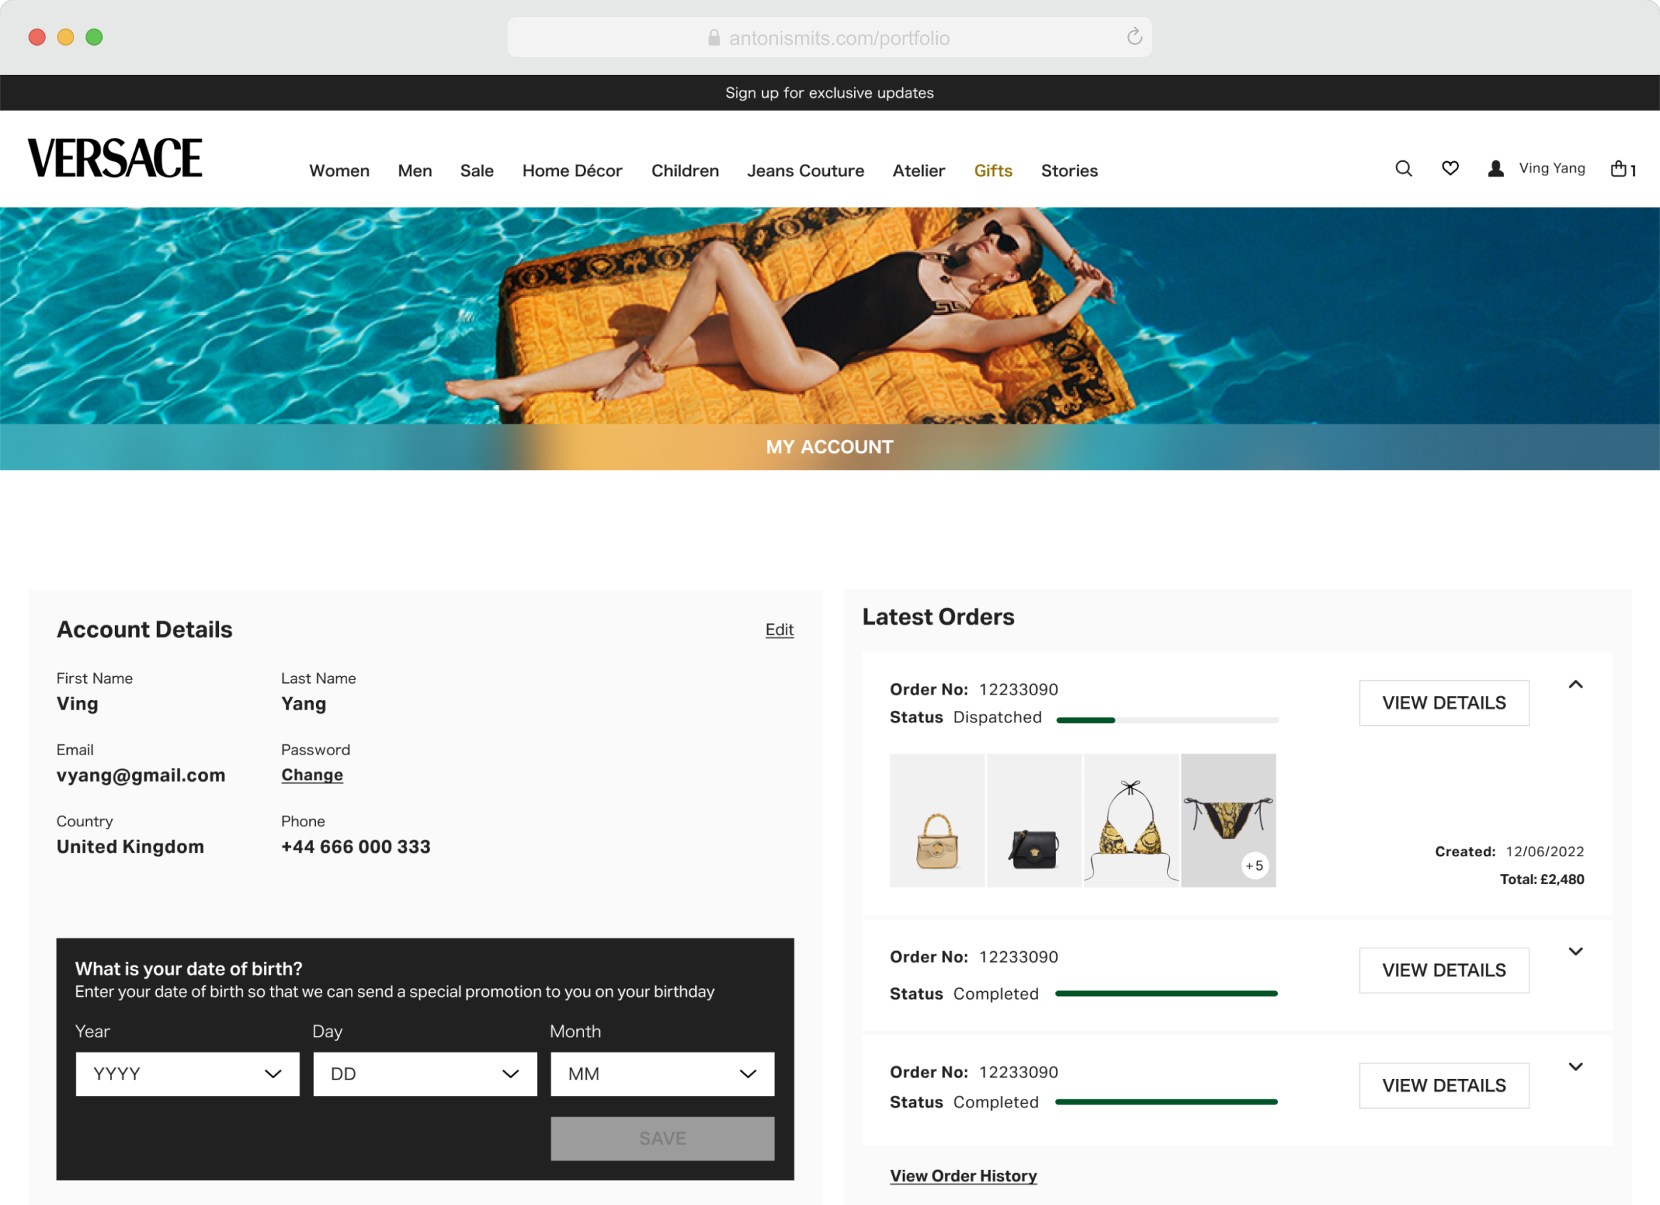This screenshot has height=1205, width=1660.
Task: Click Edit on Account Details
Action: pos(779,630)
